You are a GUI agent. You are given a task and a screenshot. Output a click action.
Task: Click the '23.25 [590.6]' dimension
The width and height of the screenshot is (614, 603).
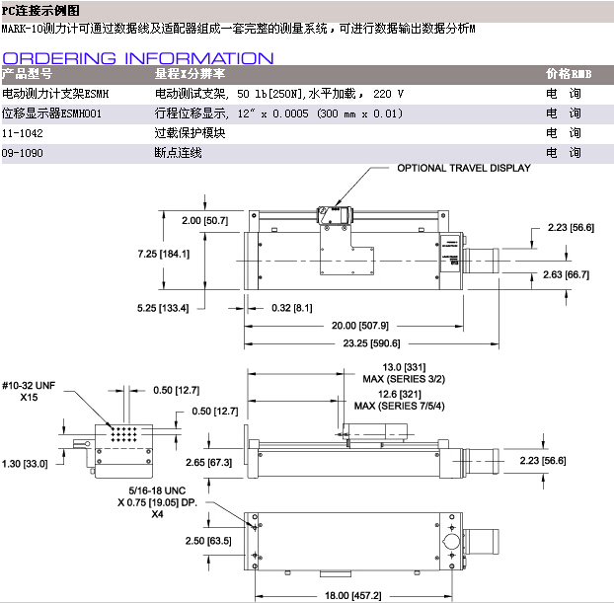[371, 343]
